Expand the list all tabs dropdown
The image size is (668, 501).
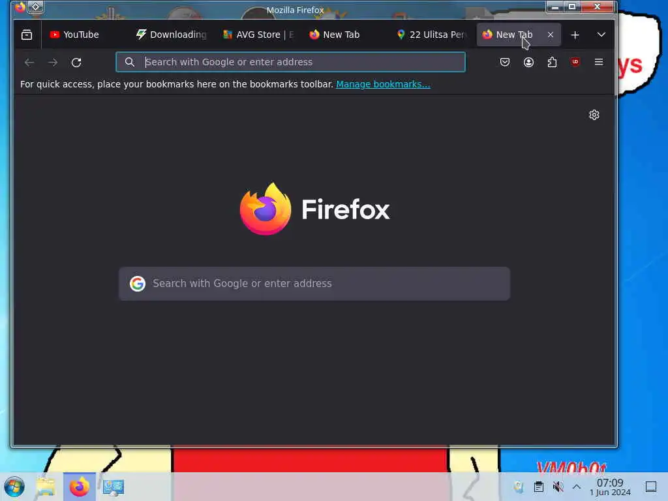[x=601, y=35]
